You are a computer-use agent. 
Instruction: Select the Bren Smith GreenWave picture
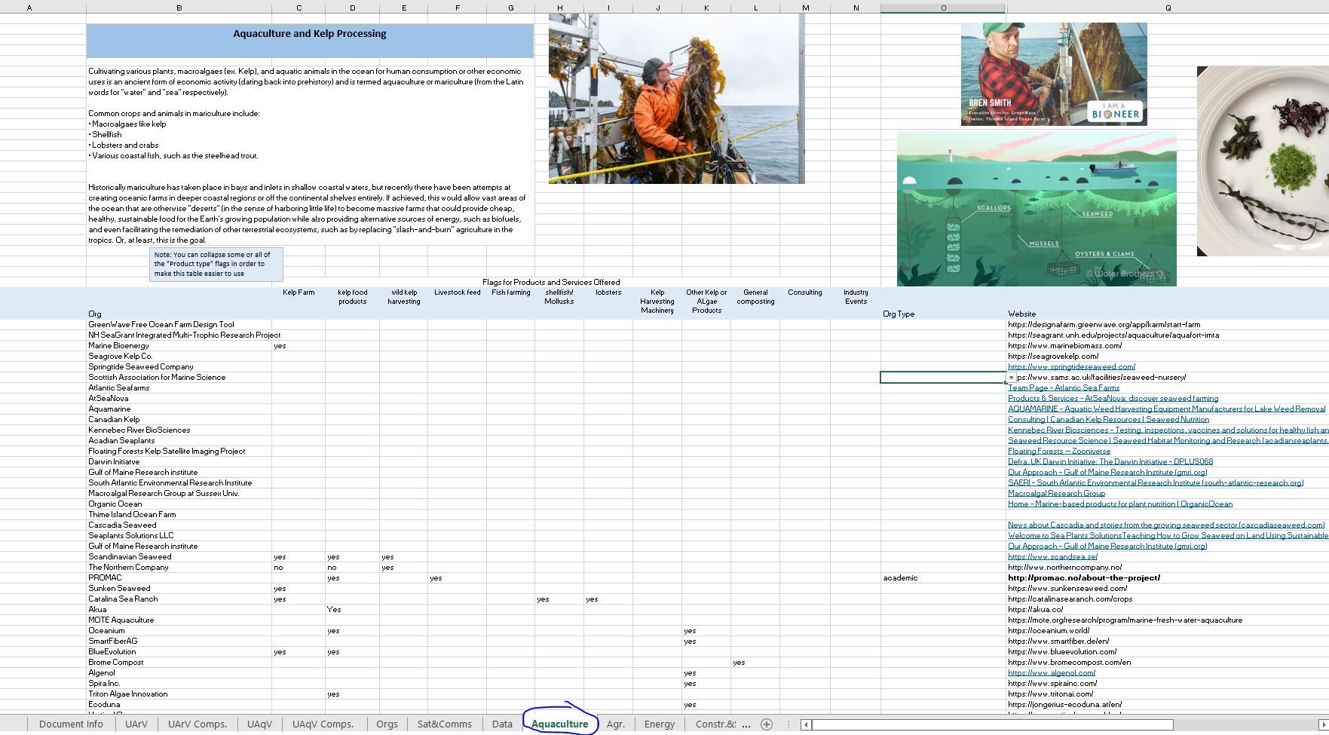tap(1053, 74)
